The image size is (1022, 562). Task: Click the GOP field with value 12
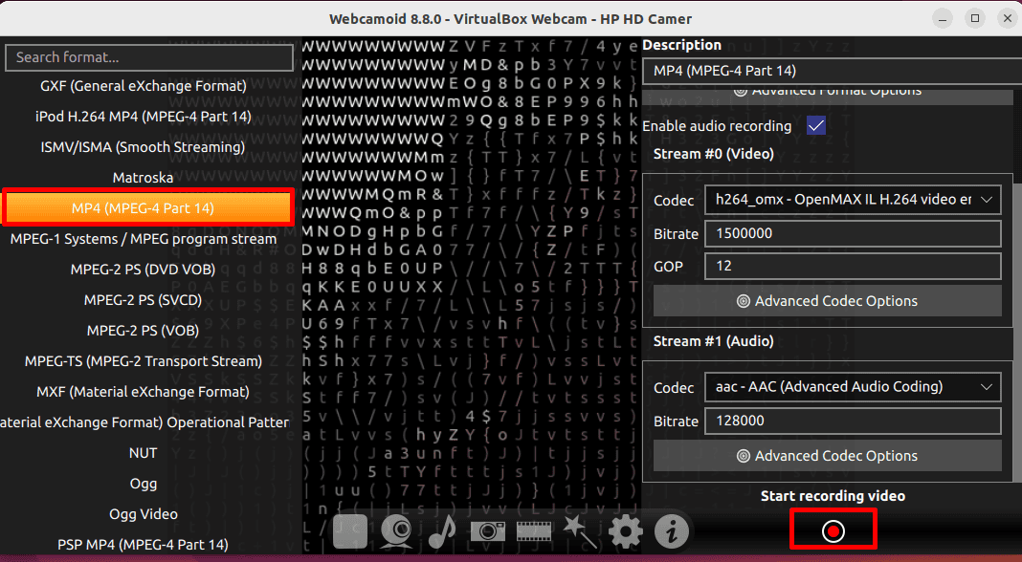[x=852, y=266]
